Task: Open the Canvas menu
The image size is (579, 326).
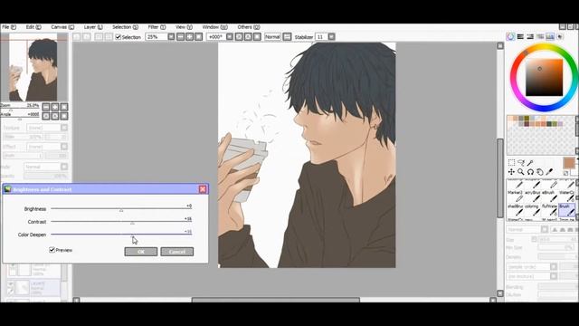Action: point(62,27)
